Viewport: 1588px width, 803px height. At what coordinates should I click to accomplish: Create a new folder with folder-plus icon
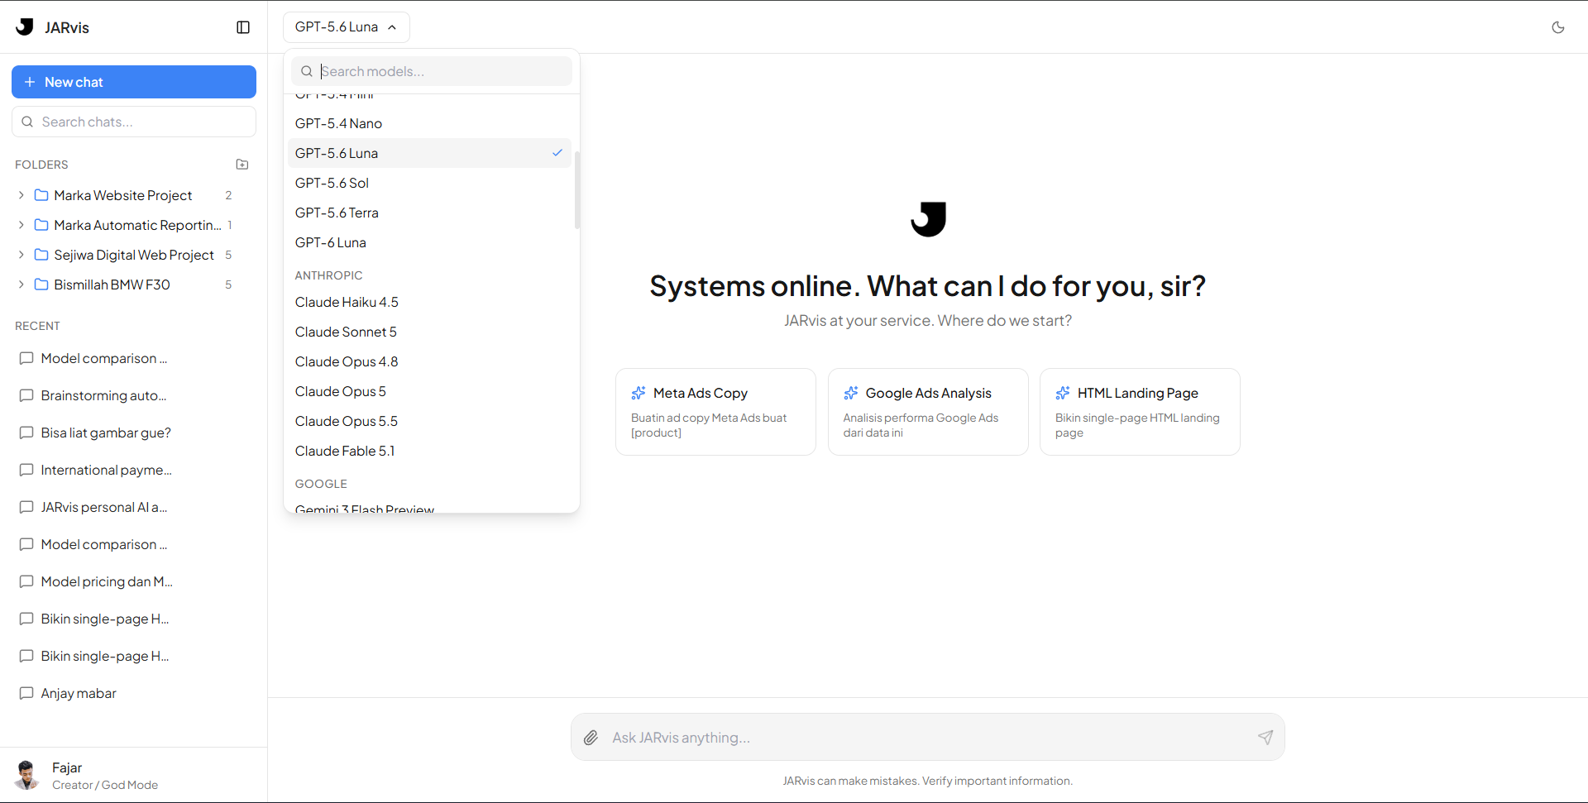(242, 165)
